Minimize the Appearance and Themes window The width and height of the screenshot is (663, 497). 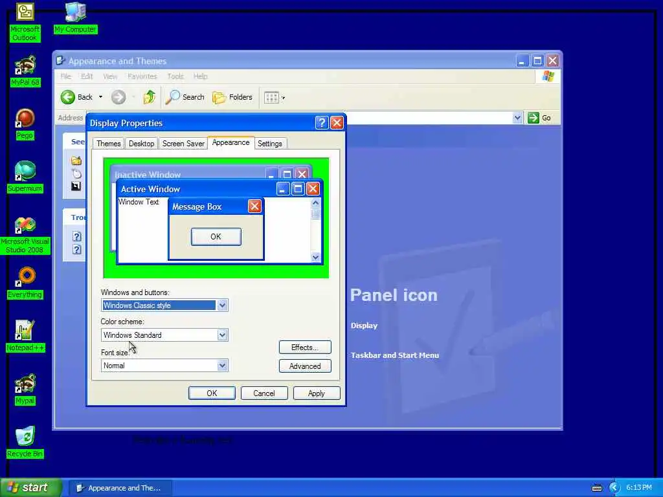(x=523, y=61)
